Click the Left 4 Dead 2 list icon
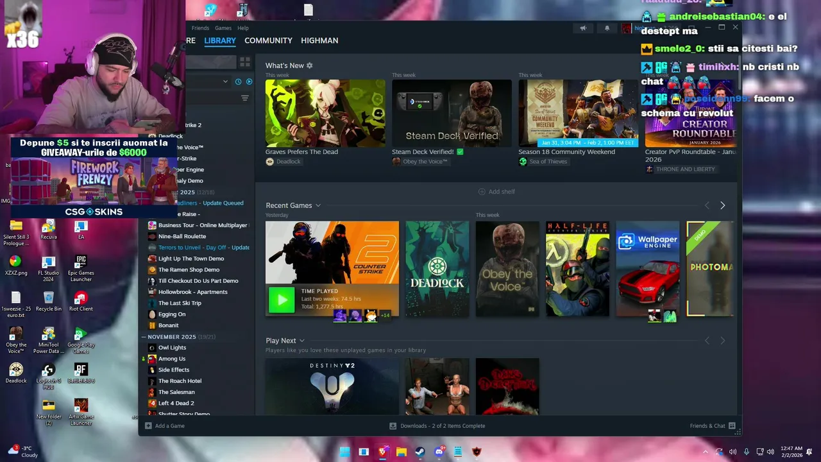821x462 pixels. pos(152,403)
